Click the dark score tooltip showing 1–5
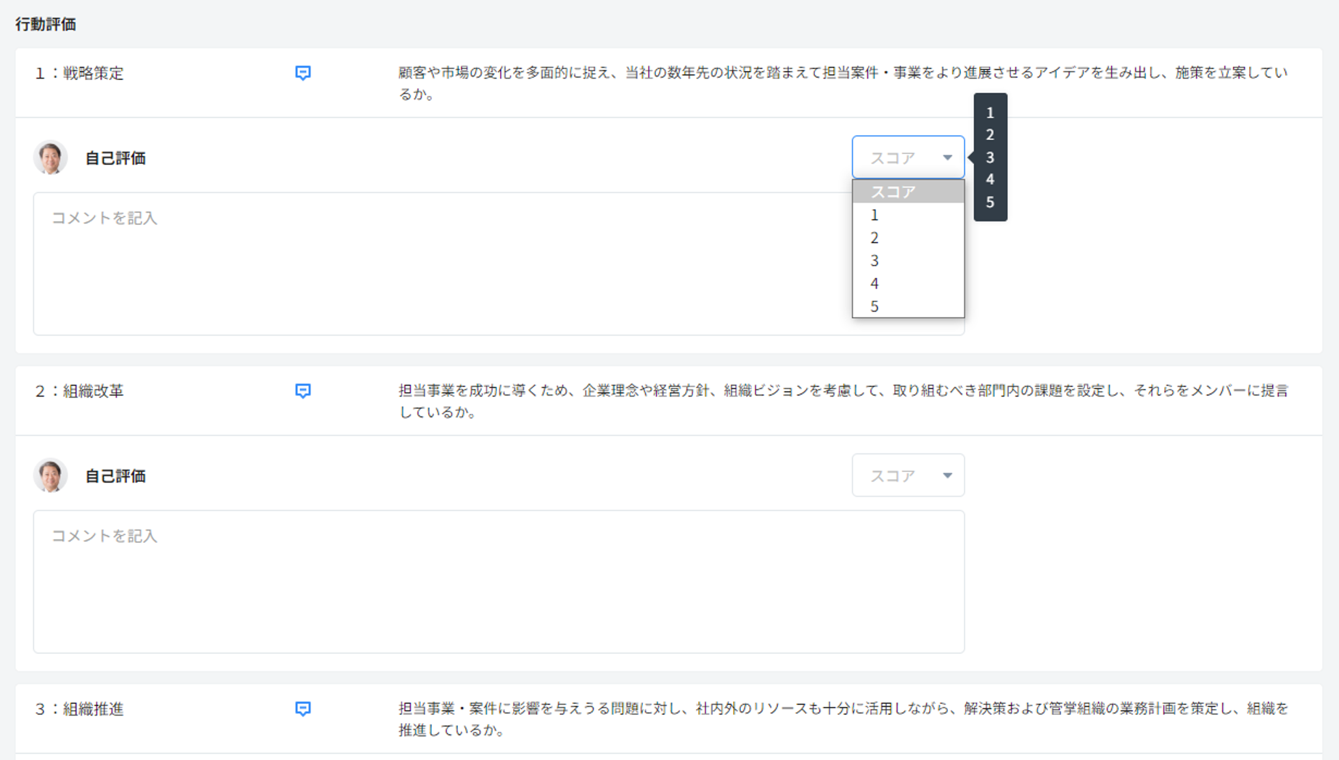Image resolution: width=1339 pixels, height=760 pixels. [990, 157]
